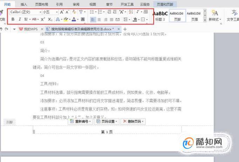Open the Review tab
239x162 pixels.
point(76,5)
